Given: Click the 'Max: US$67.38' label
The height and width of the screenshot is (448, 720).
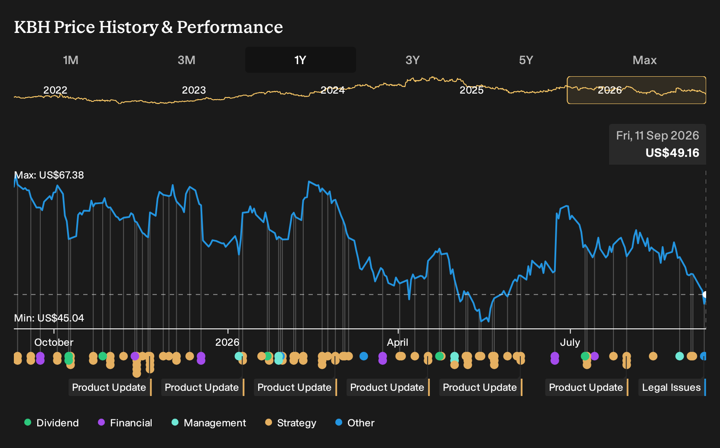Looking at the screenshot, I should [49, 175].
